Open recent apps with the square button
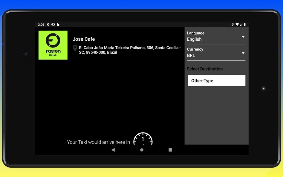The width and height of the screenshot is (283, 177). 170,149
